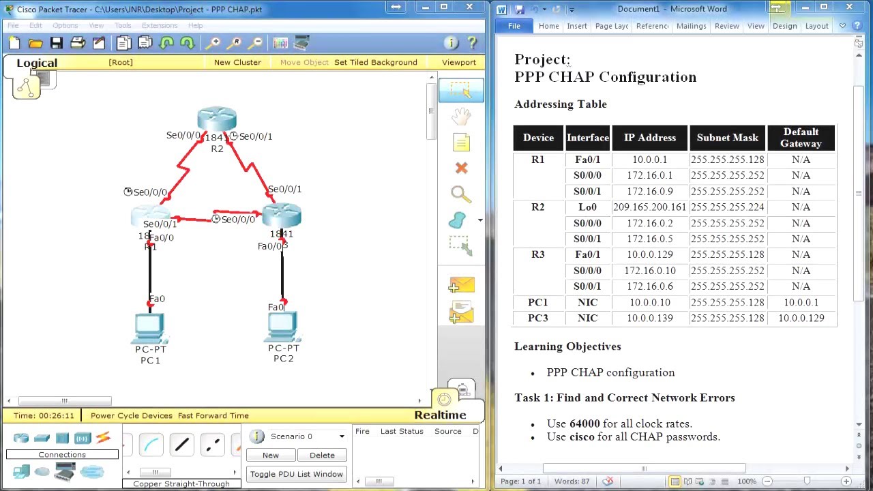Click New file icon in Packet Tracer toolbar
The width and height of the screenshot is (873, 491).
click(x=14, y=43)
